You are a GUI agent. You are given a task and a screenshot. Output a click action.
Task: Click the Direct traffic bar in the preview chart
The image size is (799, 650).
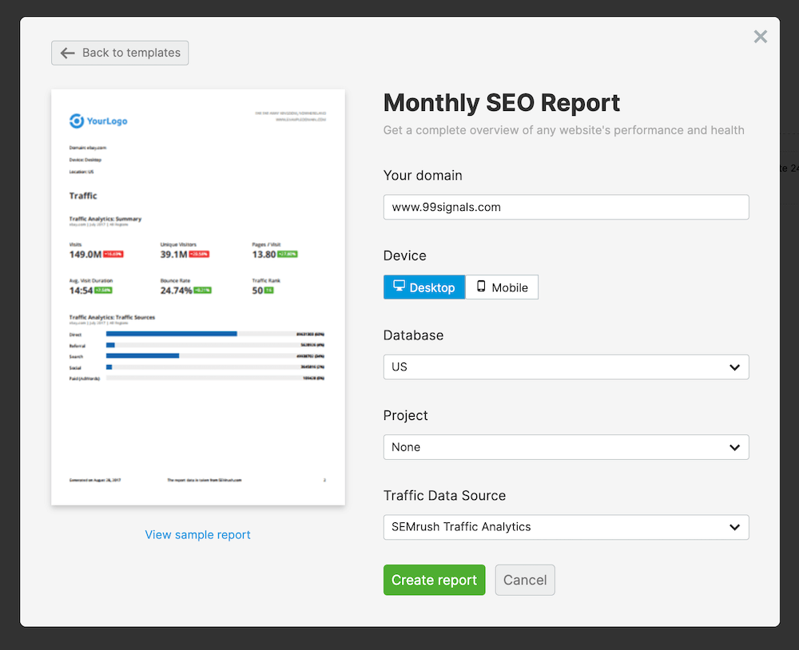(x=172, y=334)
